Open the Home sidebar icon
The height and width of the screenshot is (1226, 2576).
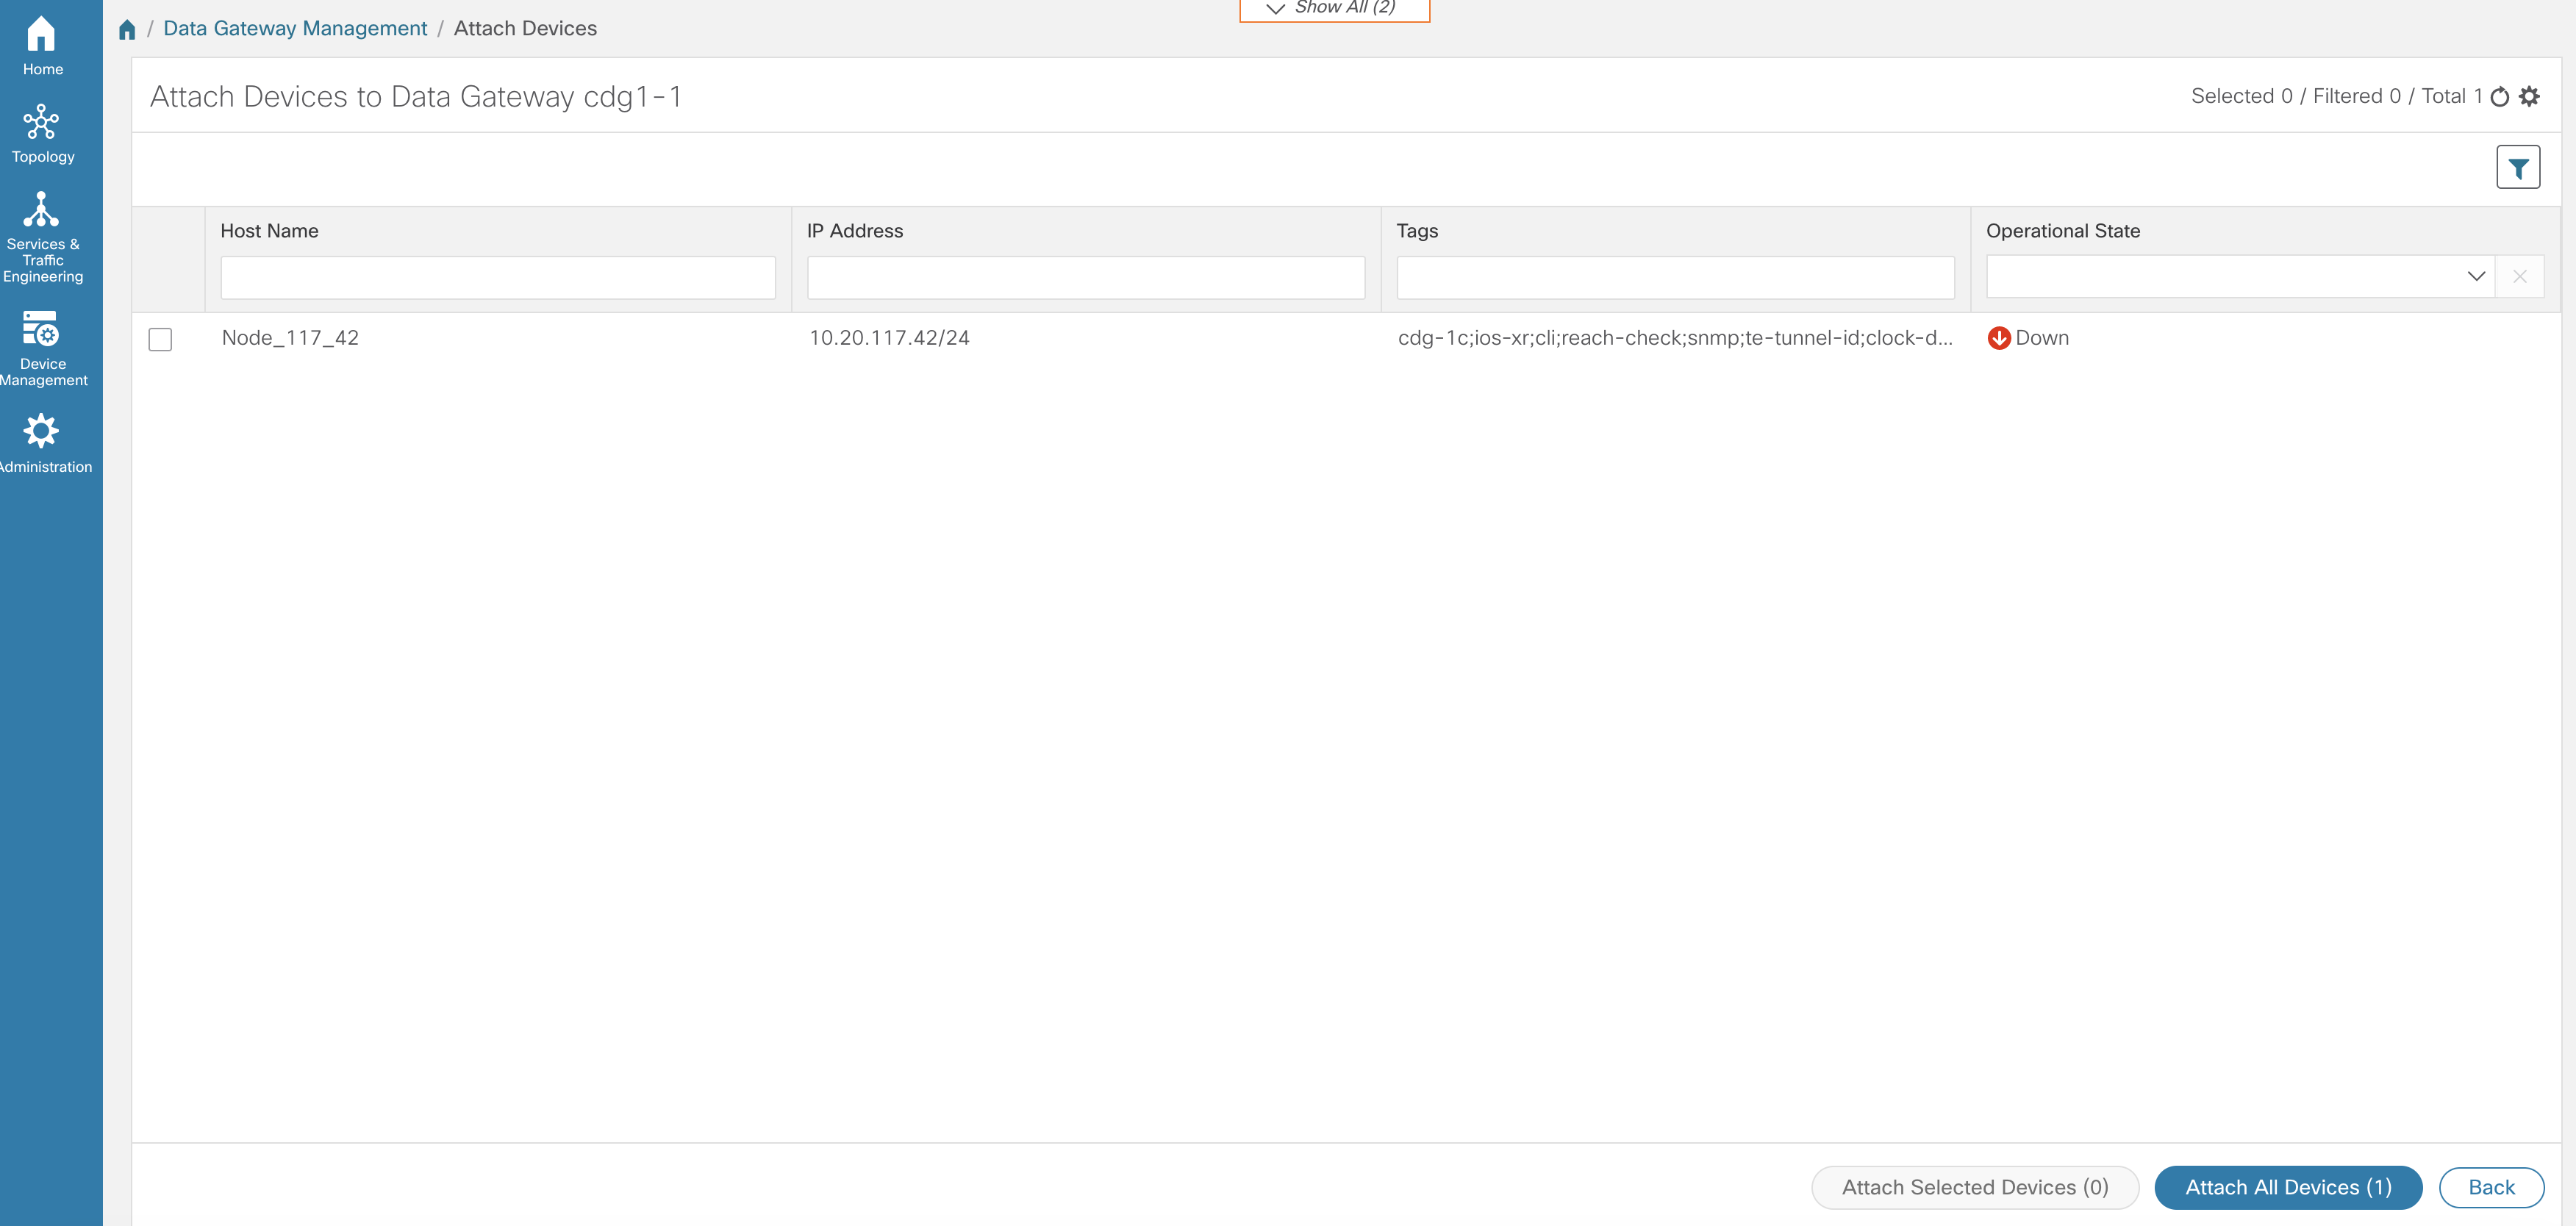[x=41, y=35]
